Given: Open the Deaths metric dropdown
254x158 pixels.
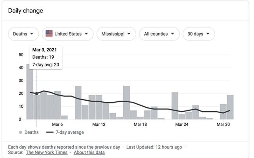Looking at the screenshot, I should coord(23,34).
